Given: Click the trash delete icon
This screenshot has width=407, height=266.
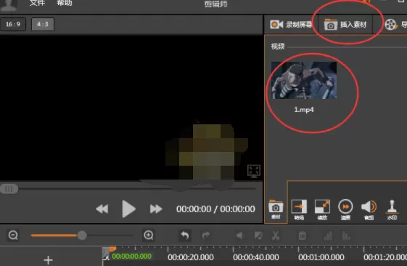Looking at the screenshot, I should pos(302,235).
